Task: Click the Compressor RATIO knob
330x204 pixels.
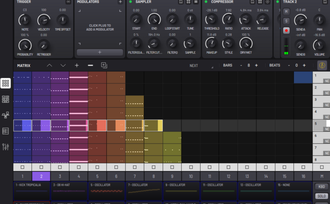Action: [228, 20]
